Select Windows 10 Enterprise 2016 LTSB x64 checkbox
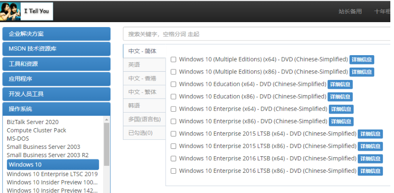The width and height of the screenshot is (394, 193). click(x=173, y=159)
